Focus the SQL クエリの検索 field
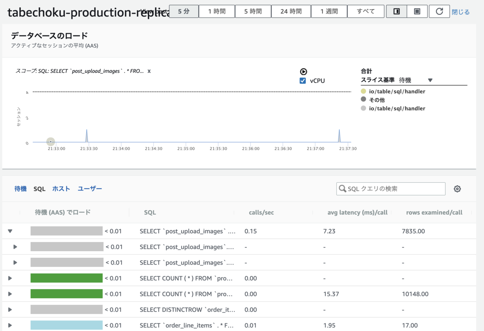 [391, 188]
